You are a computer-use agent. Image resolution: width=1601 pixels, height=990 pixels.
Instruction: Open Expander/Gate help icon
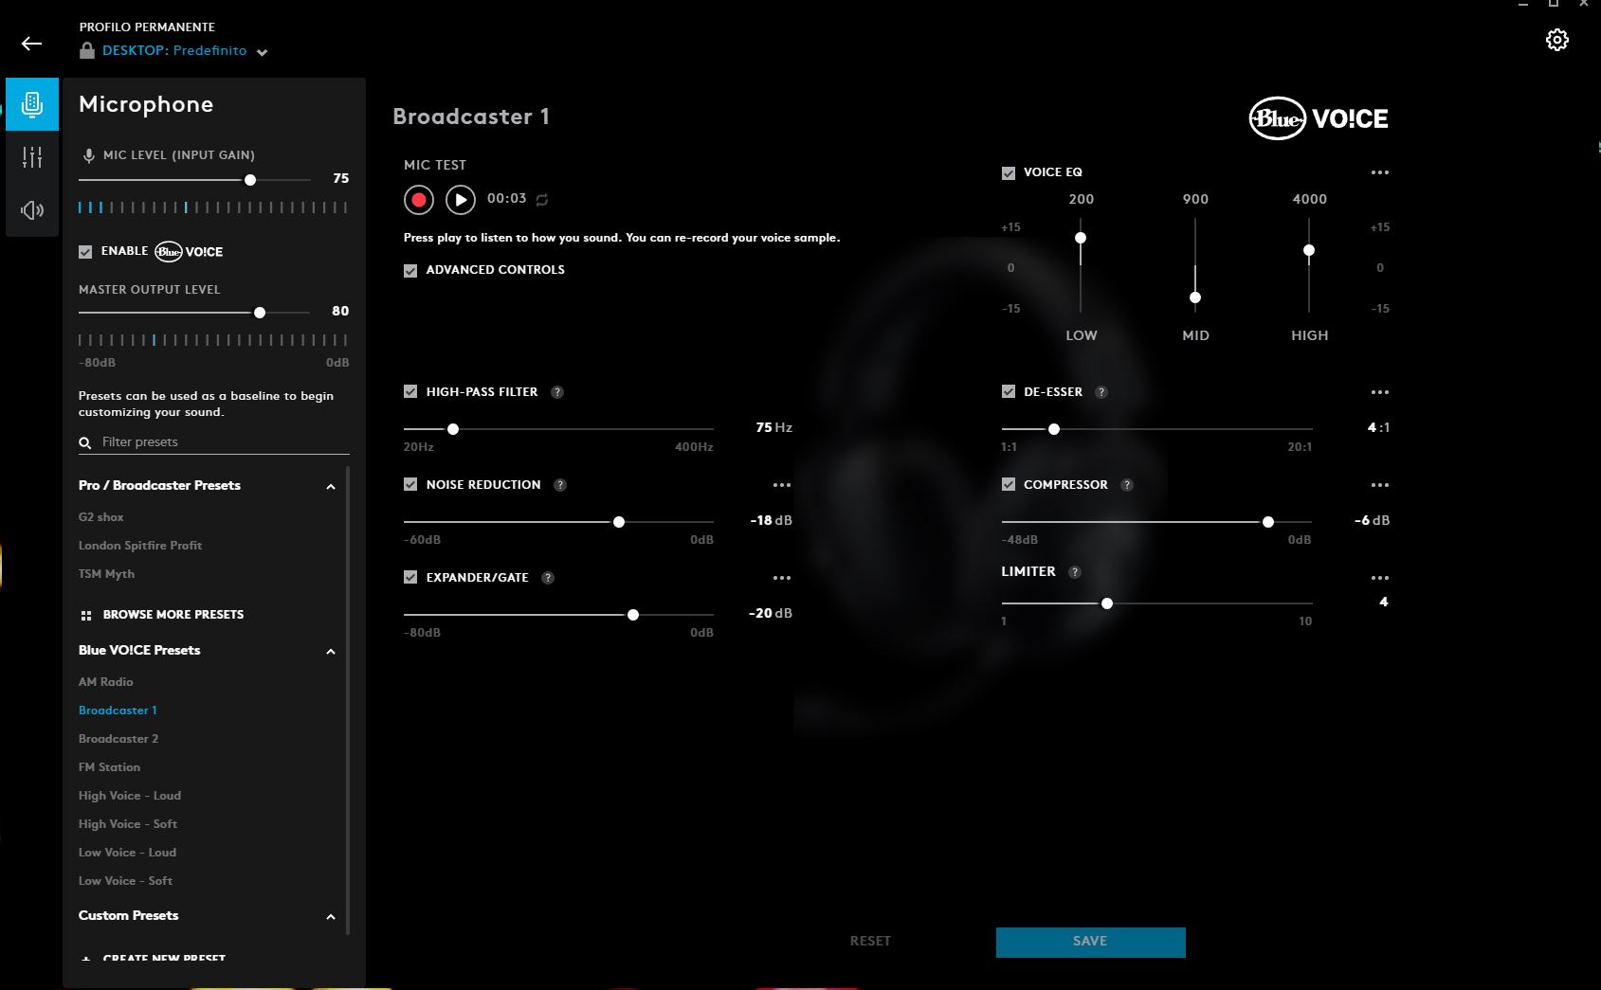pos(548,578)
